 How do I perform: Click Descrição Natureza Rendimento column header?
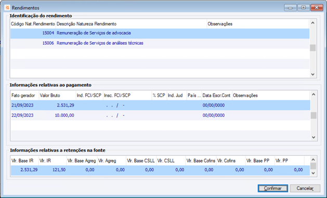132,24
